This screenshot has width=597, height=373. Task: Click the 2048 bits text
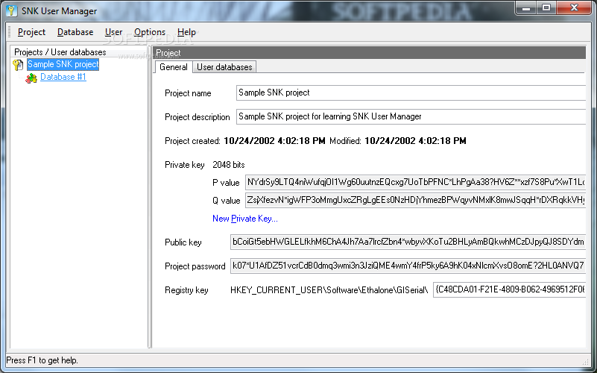click(229, 165)
